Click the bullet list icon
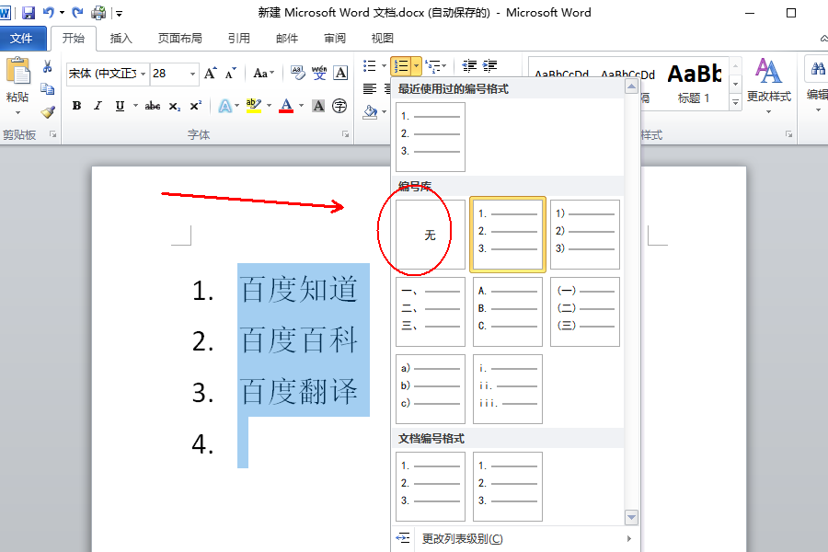The image size is (828, 552). click(370, 66)
